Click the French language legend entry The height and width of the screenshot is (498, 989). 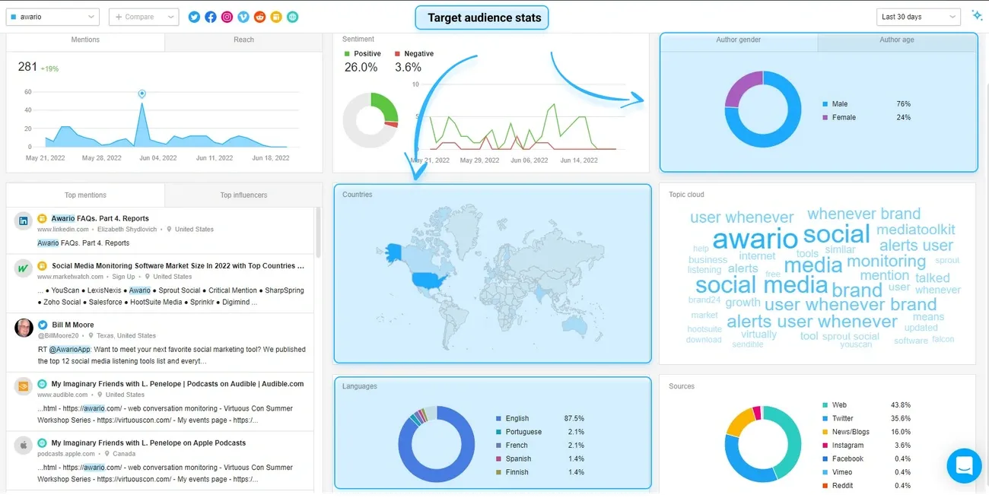(540, 446)
